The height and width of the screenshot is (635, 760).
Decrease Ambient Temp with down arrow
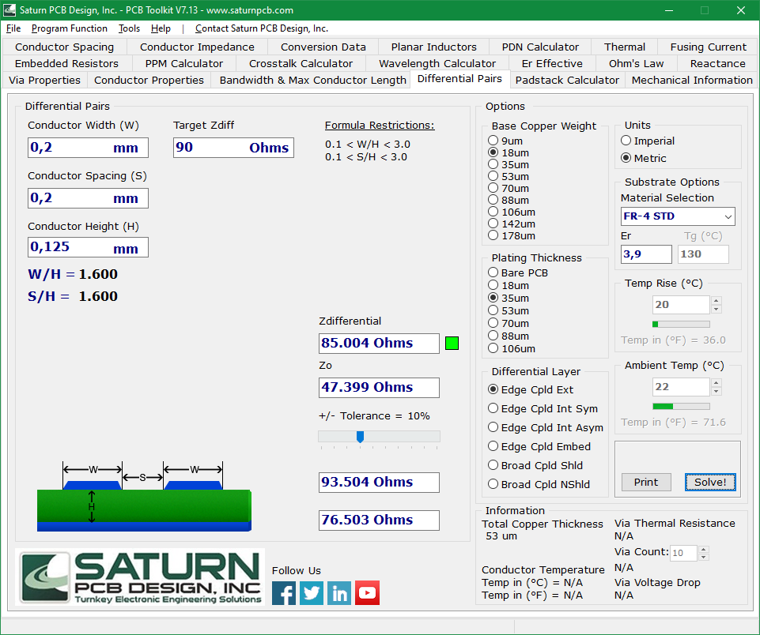[717, 392]
